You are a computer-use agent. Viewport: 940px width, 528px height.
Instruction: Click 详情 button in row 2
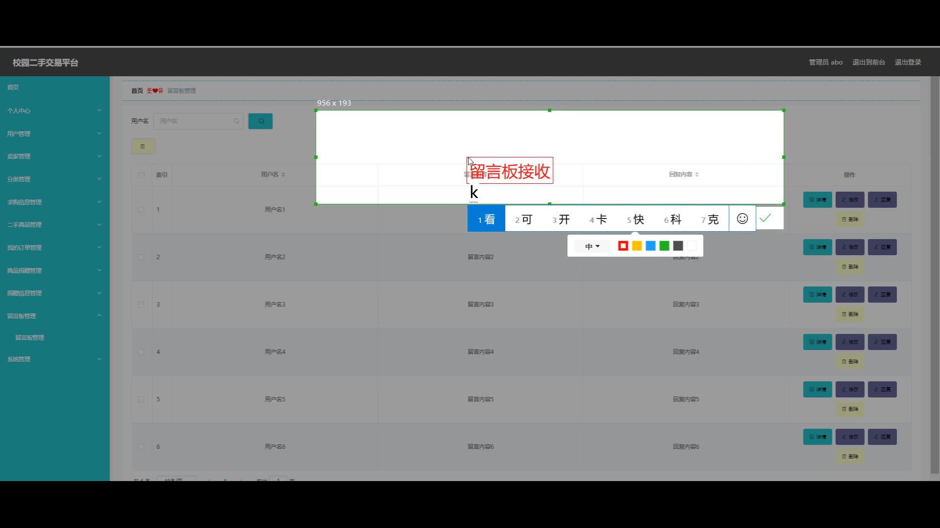point(817,247)
